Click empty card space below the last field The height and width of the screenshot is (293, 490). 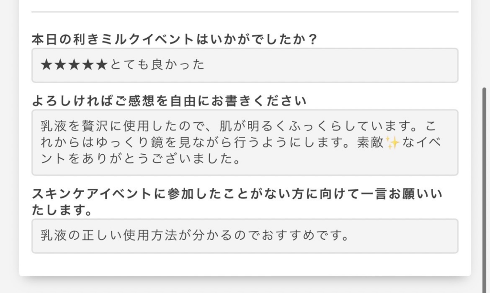pos(245,265)
